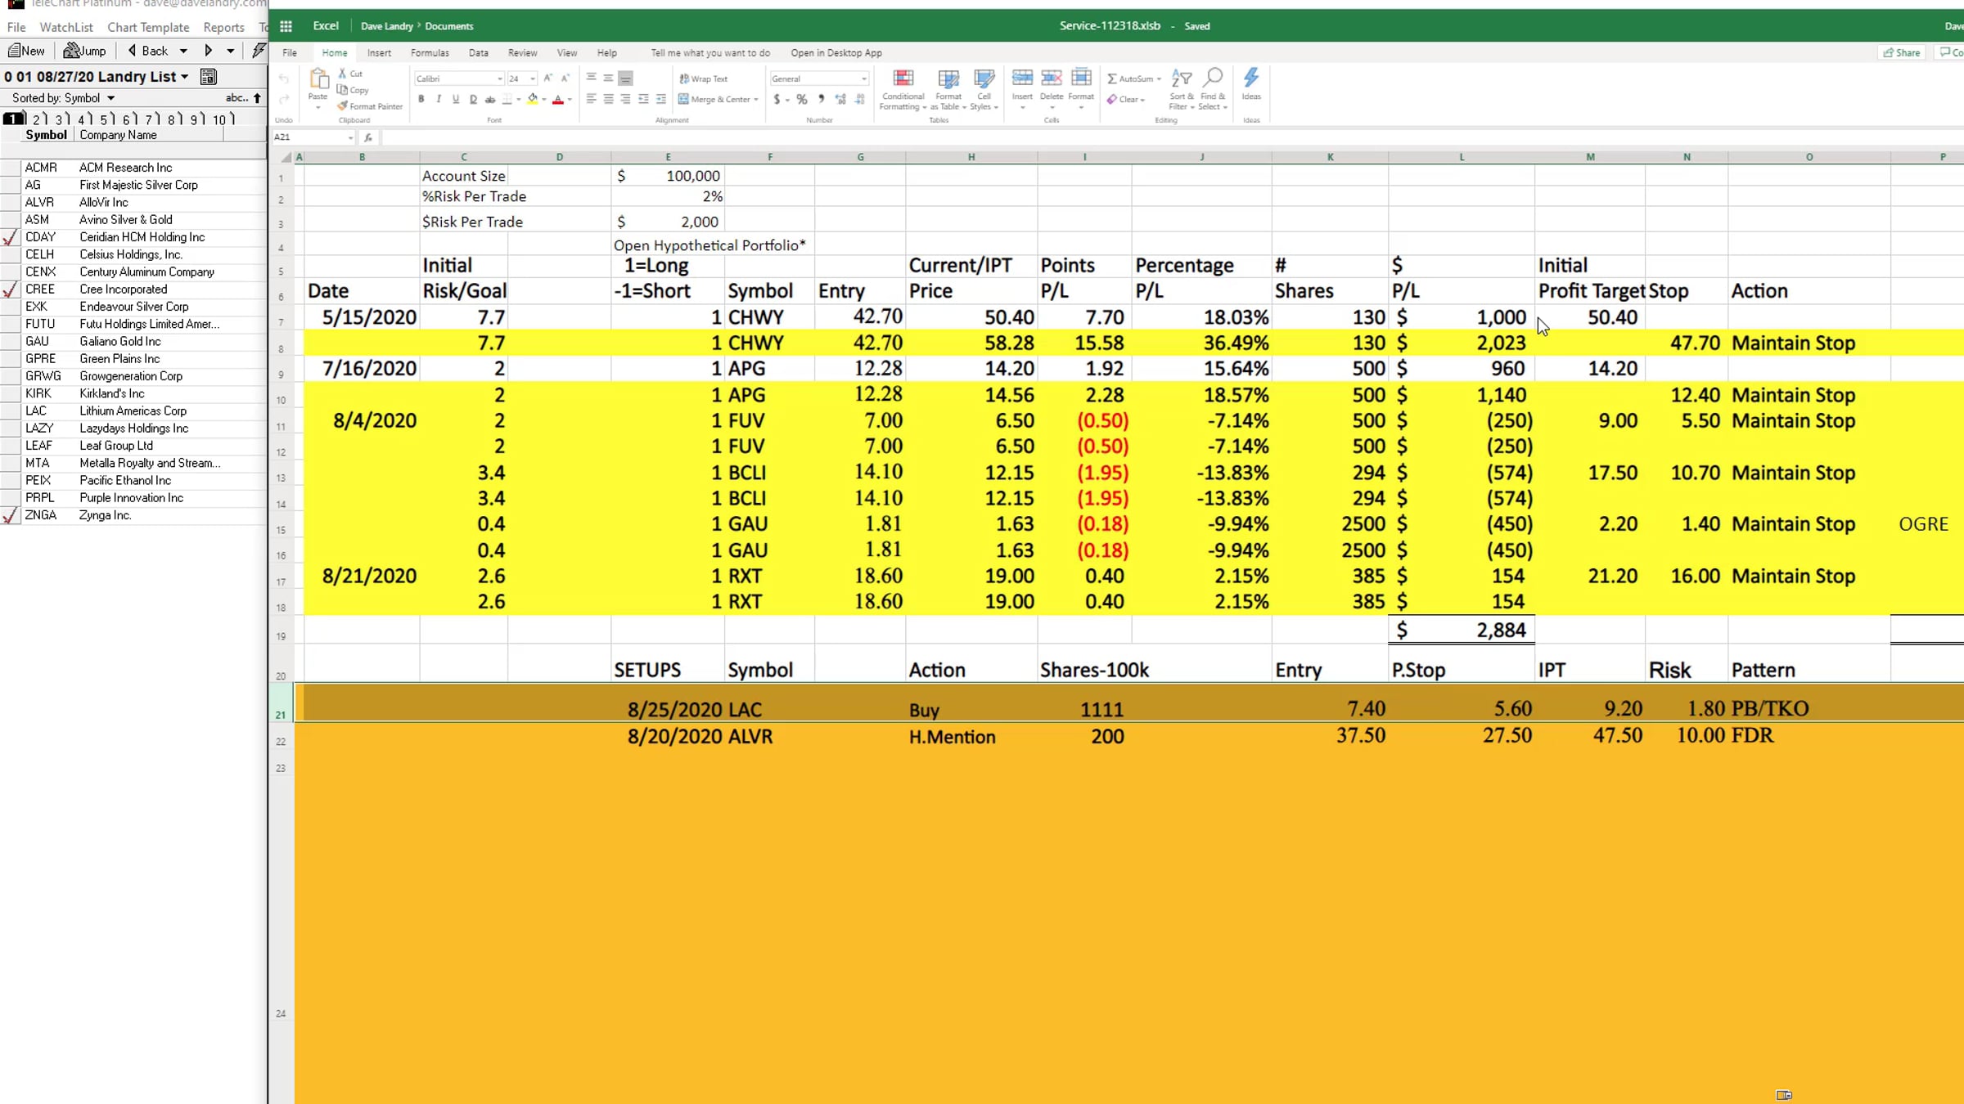Click the Share button in Excel

[x=1902, y=52]
